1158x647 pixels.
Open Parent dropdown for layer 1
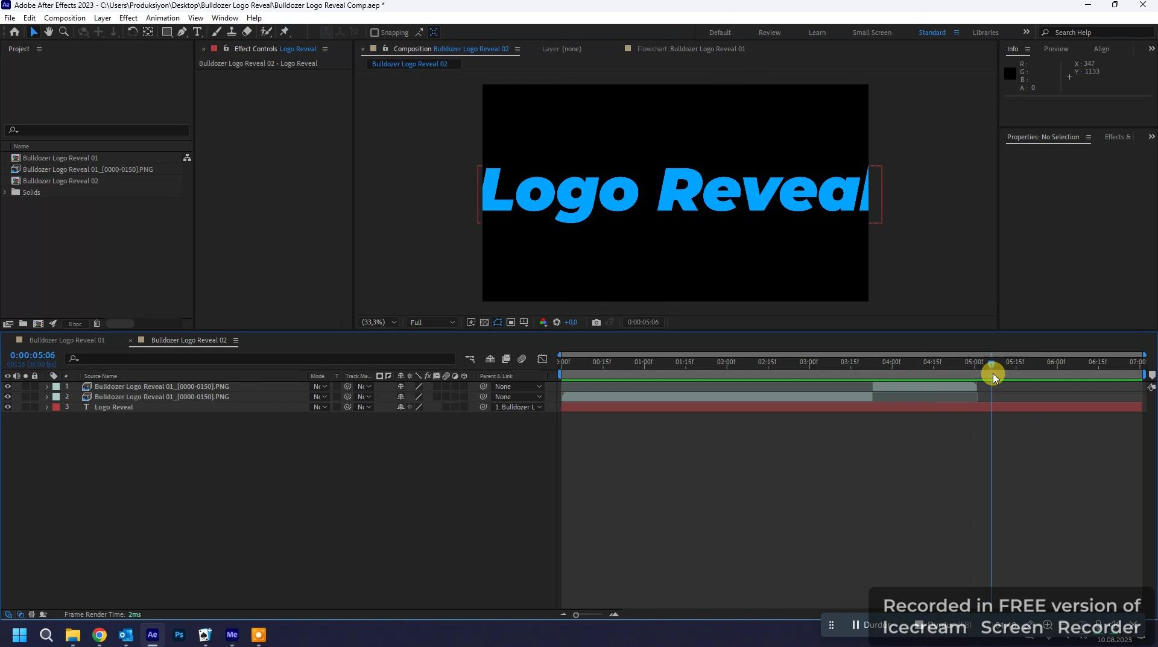(518, 387)
